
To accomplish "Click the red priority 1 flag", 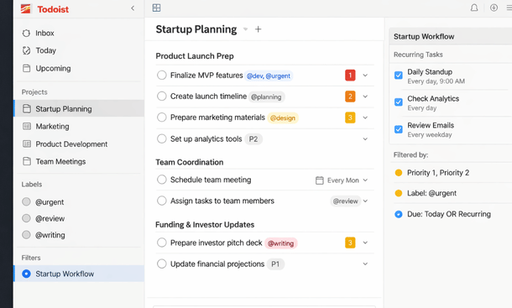I will pyautogui.click(x=350, y=76).
